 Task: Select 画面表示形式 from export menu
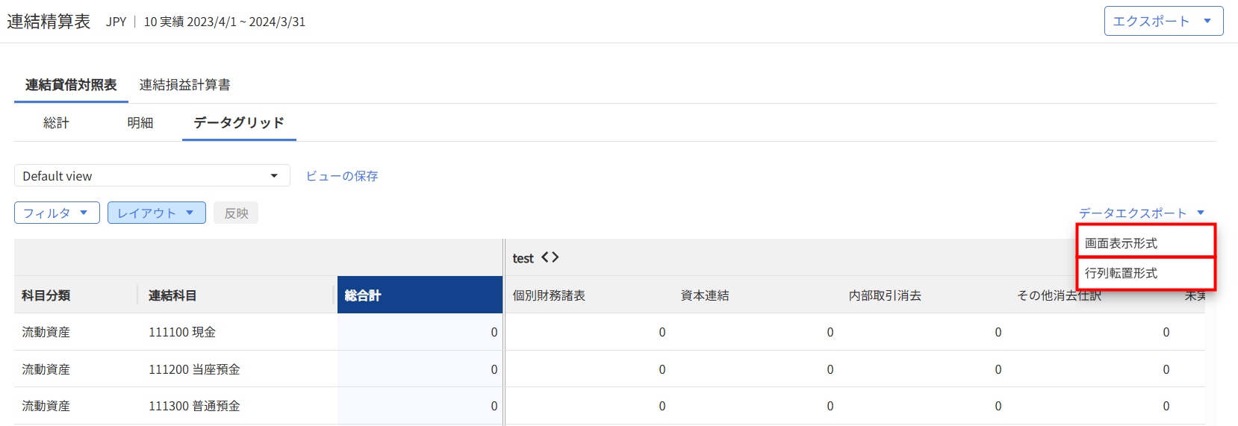pos(1145,243)
